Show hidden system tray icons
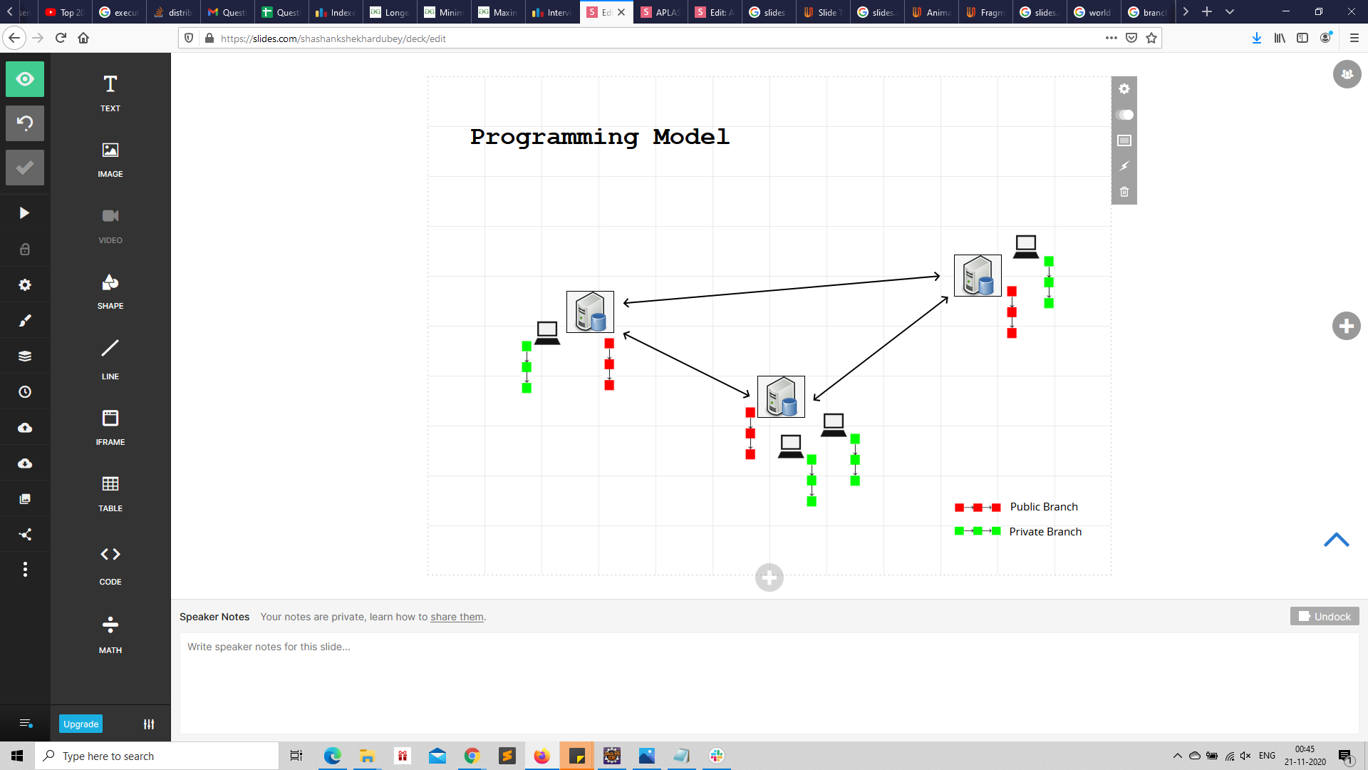Image resolution: width=1368 pixels, height=770 pixels. 1177,756
